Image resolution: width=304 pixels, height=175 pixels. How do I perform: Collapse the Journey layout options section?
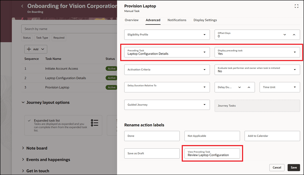point(23,102)
